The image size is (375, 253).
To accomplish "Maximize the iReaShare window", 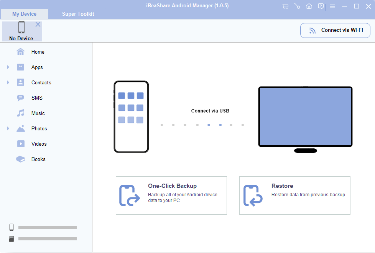I will click(356, 7).
